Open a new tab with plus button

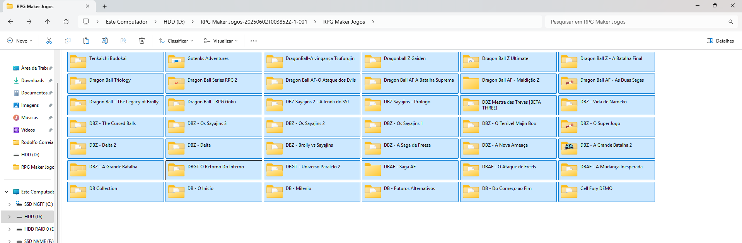[x=105, y=6]
